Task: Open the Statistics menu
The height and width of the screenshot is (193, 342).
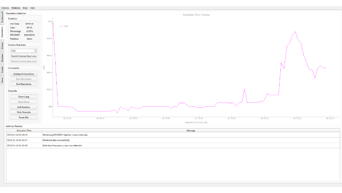Action: tap(16, 8)
